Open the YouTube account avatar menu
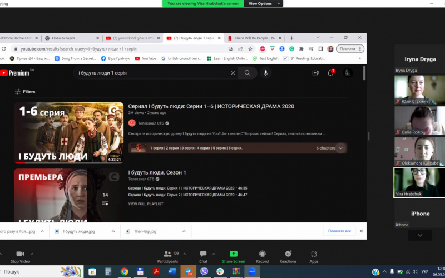Image resolution: width=445 pixels, height=278 pixels. [x=347, y=73]
